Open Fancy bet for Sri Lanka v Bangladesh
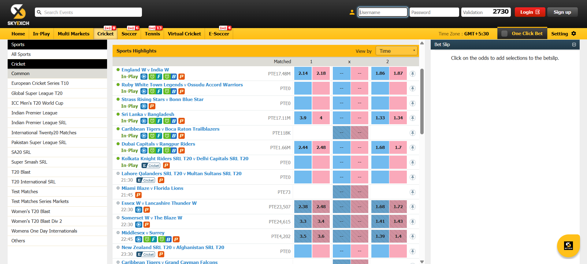This screenshot has height=264, width=587. click(155, 121)
